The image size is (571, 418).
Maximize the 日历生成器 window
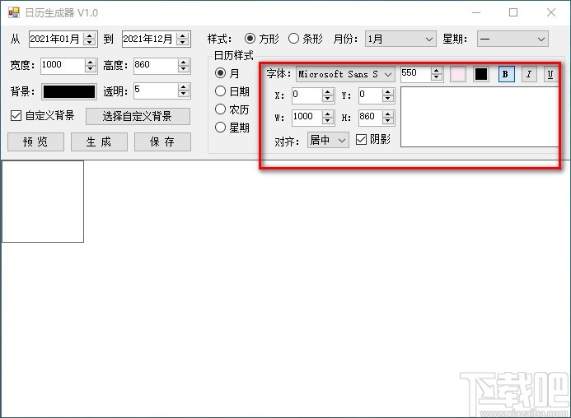point(513,12)
